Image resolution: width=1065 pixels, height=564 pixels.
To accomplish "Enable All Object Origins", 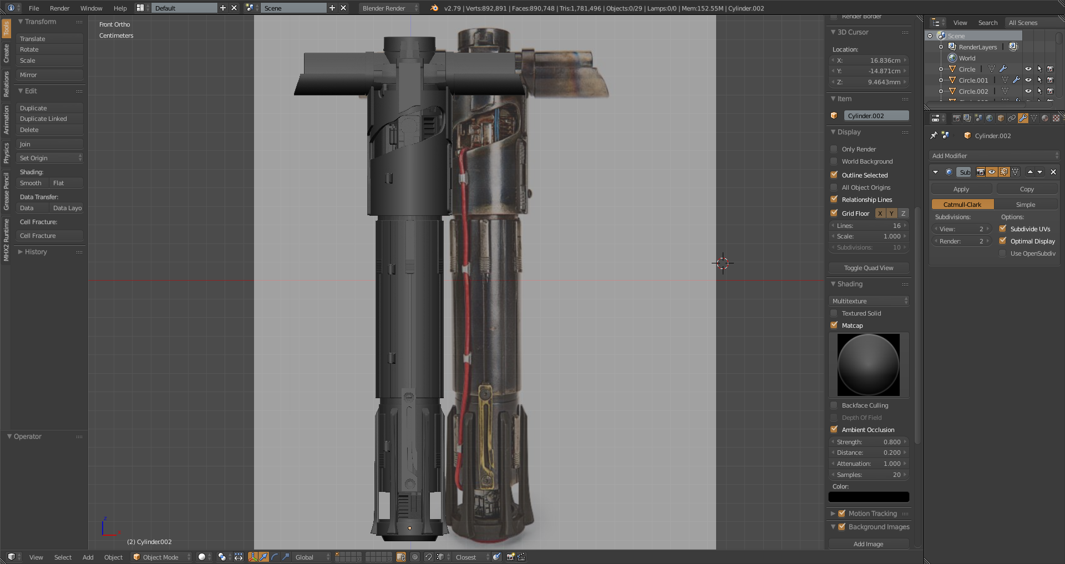I will [834, 187].
